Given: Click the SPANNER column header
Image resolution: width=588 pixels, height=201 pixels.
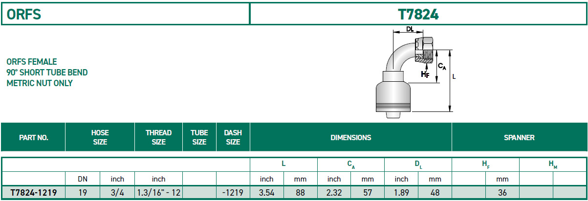Looking at the screenshot, I should pyautogui.click(x=519, y=137).
